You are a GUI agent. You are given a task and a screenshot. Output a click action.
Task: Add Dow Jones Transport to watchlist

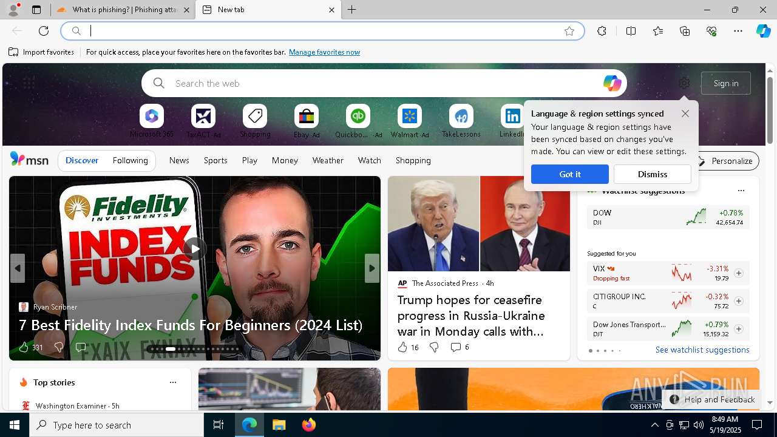tap(739, 329)
